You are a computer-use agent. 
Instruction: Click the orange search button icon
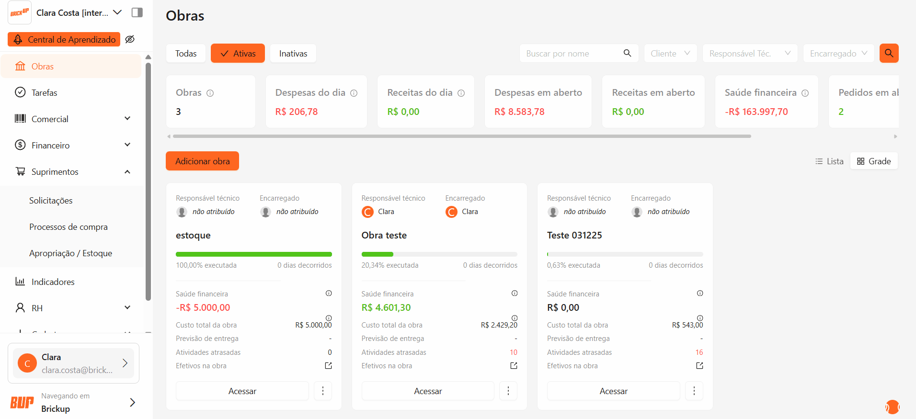tap(889, 53)
